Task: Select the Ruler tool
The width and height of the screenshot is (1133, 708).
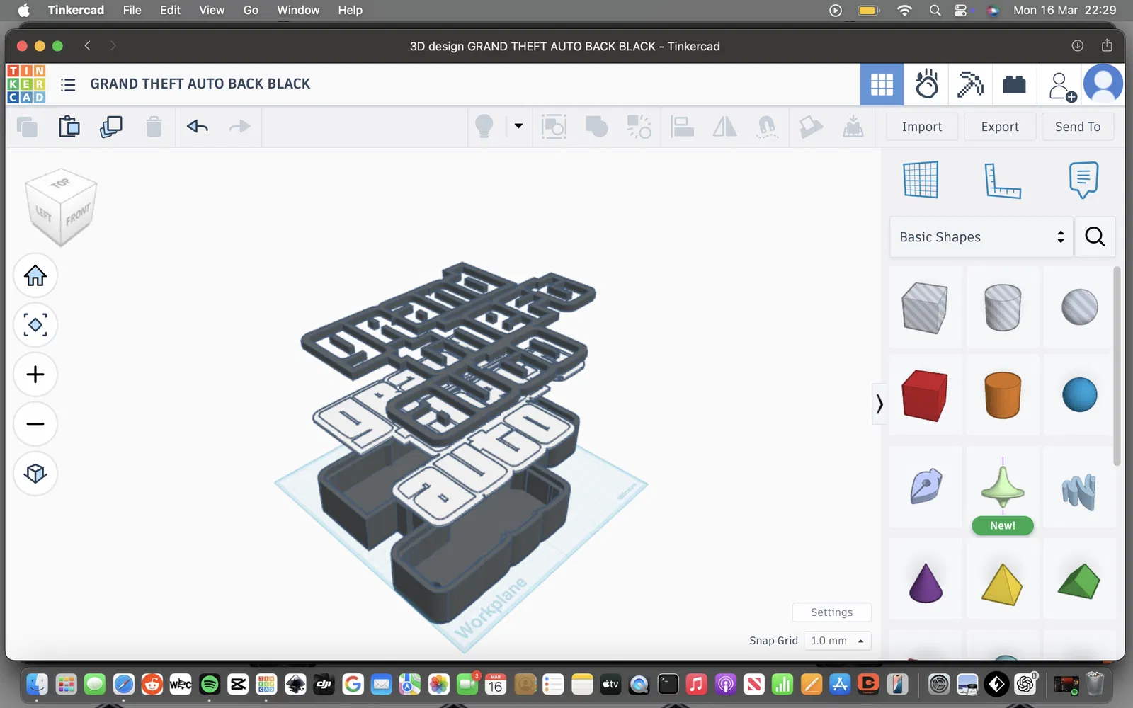Action: click(x=1003, y=180)
